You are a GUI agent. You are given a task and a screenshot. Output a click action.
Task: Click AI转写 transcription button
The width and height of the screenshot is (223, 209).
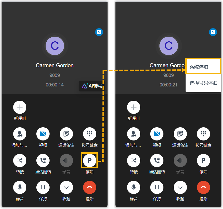coord(92,86)
